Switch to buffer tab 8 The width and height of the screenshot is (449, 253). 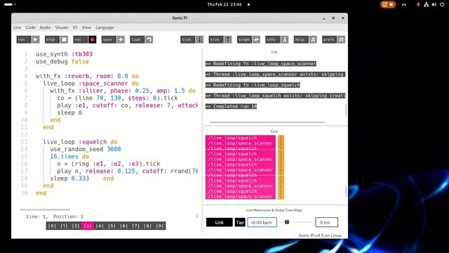click(x=148, y=226)
